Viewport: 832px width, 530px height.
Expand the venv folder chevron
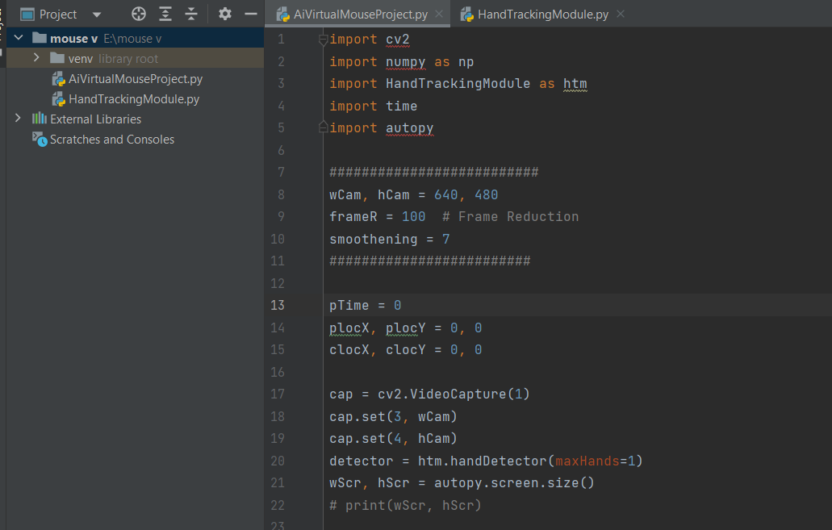[x=36, y=58]
